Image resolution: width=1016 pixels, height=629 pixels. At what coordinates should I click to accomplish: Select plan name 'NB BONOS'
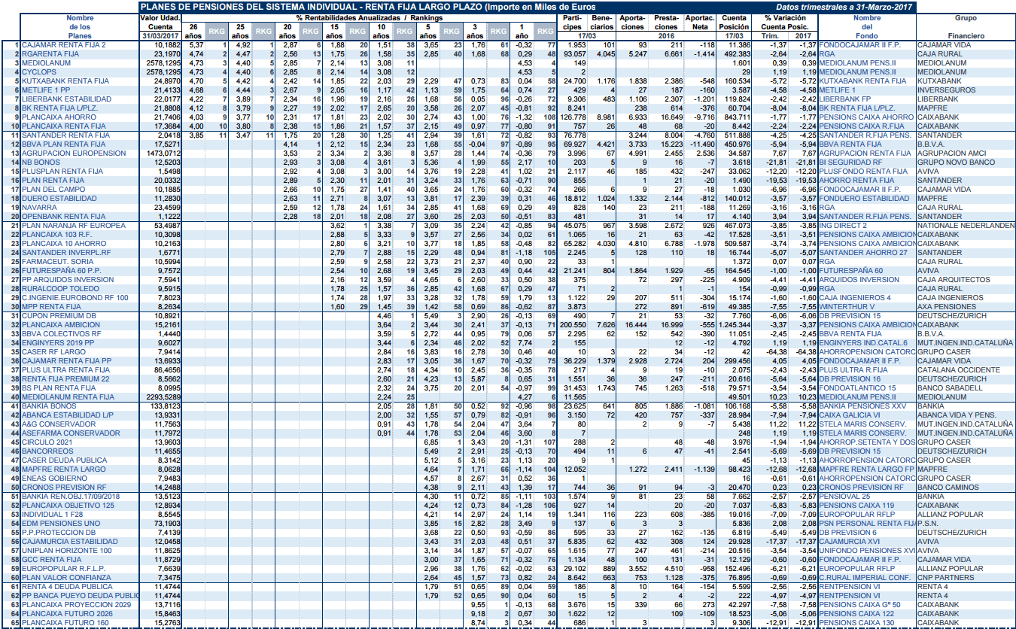[x=40, y=162]
